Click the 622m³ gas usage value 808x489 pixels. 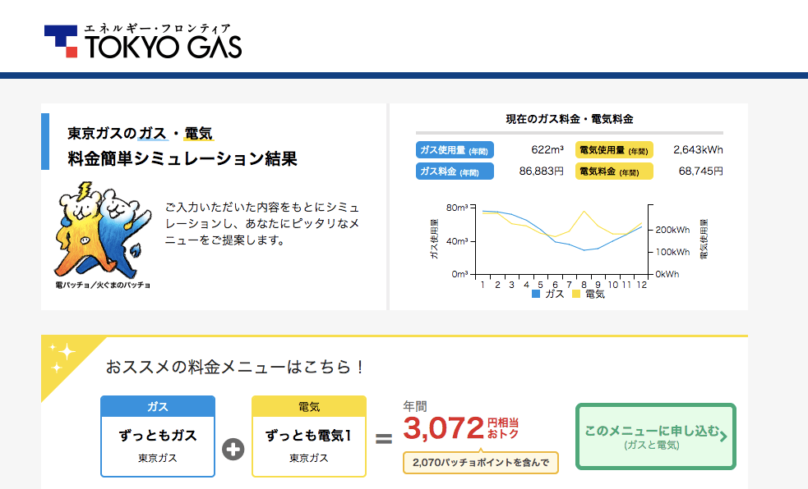click(x=547, y=149)
